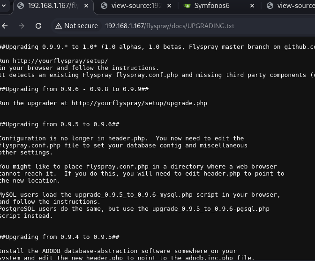
Task: Open the Not secure site information chip
Action: click(x=76, y=26)
